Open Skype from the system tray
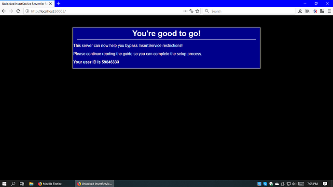 (265, 184)
